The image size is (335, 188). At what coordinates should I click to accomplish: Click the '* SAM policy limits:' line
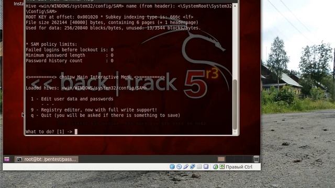tap(51, 44)
